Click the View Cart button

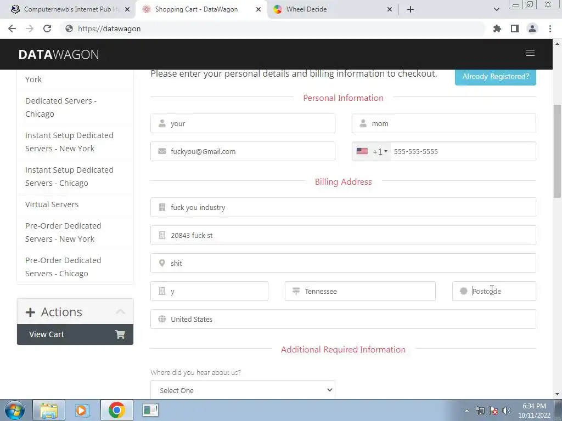pos(75,334)
